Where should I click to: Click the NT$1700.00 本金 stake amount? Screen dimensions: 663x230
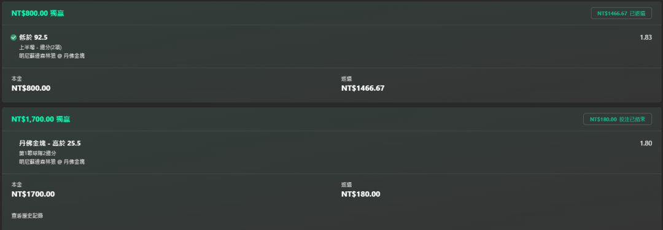[x=33, y=194]
